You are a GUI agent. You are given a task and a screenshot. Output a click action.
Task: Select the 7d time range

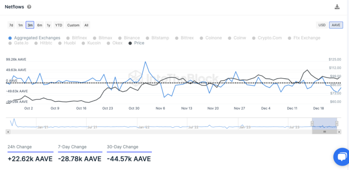(x=11, y=25)
